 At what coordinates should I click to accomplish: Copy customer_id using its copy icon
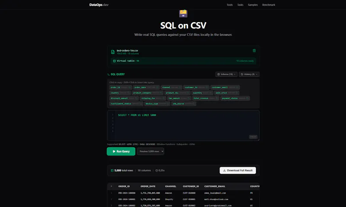point(207,87)
